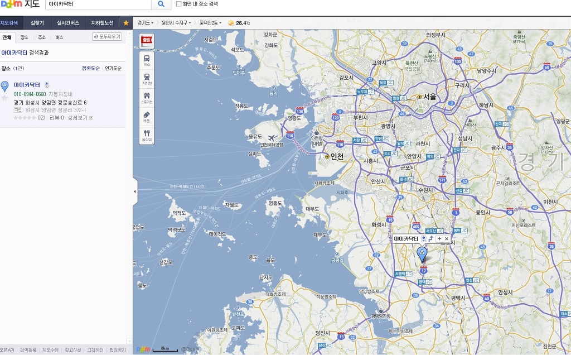Screen dimensions: 571x355
Task: Open the 광고신청 footer link
Action: (x=73, y=350)
